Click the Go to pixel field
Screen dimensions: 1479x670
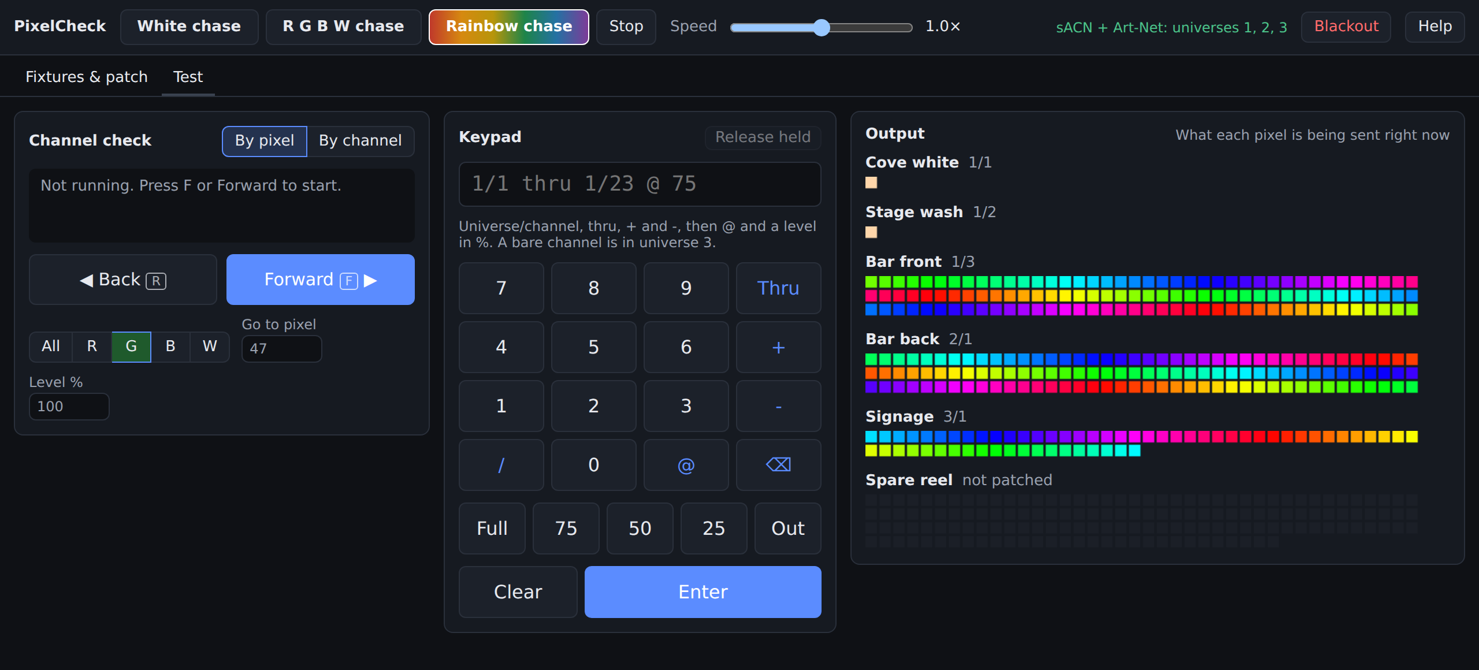pos(281,349)
